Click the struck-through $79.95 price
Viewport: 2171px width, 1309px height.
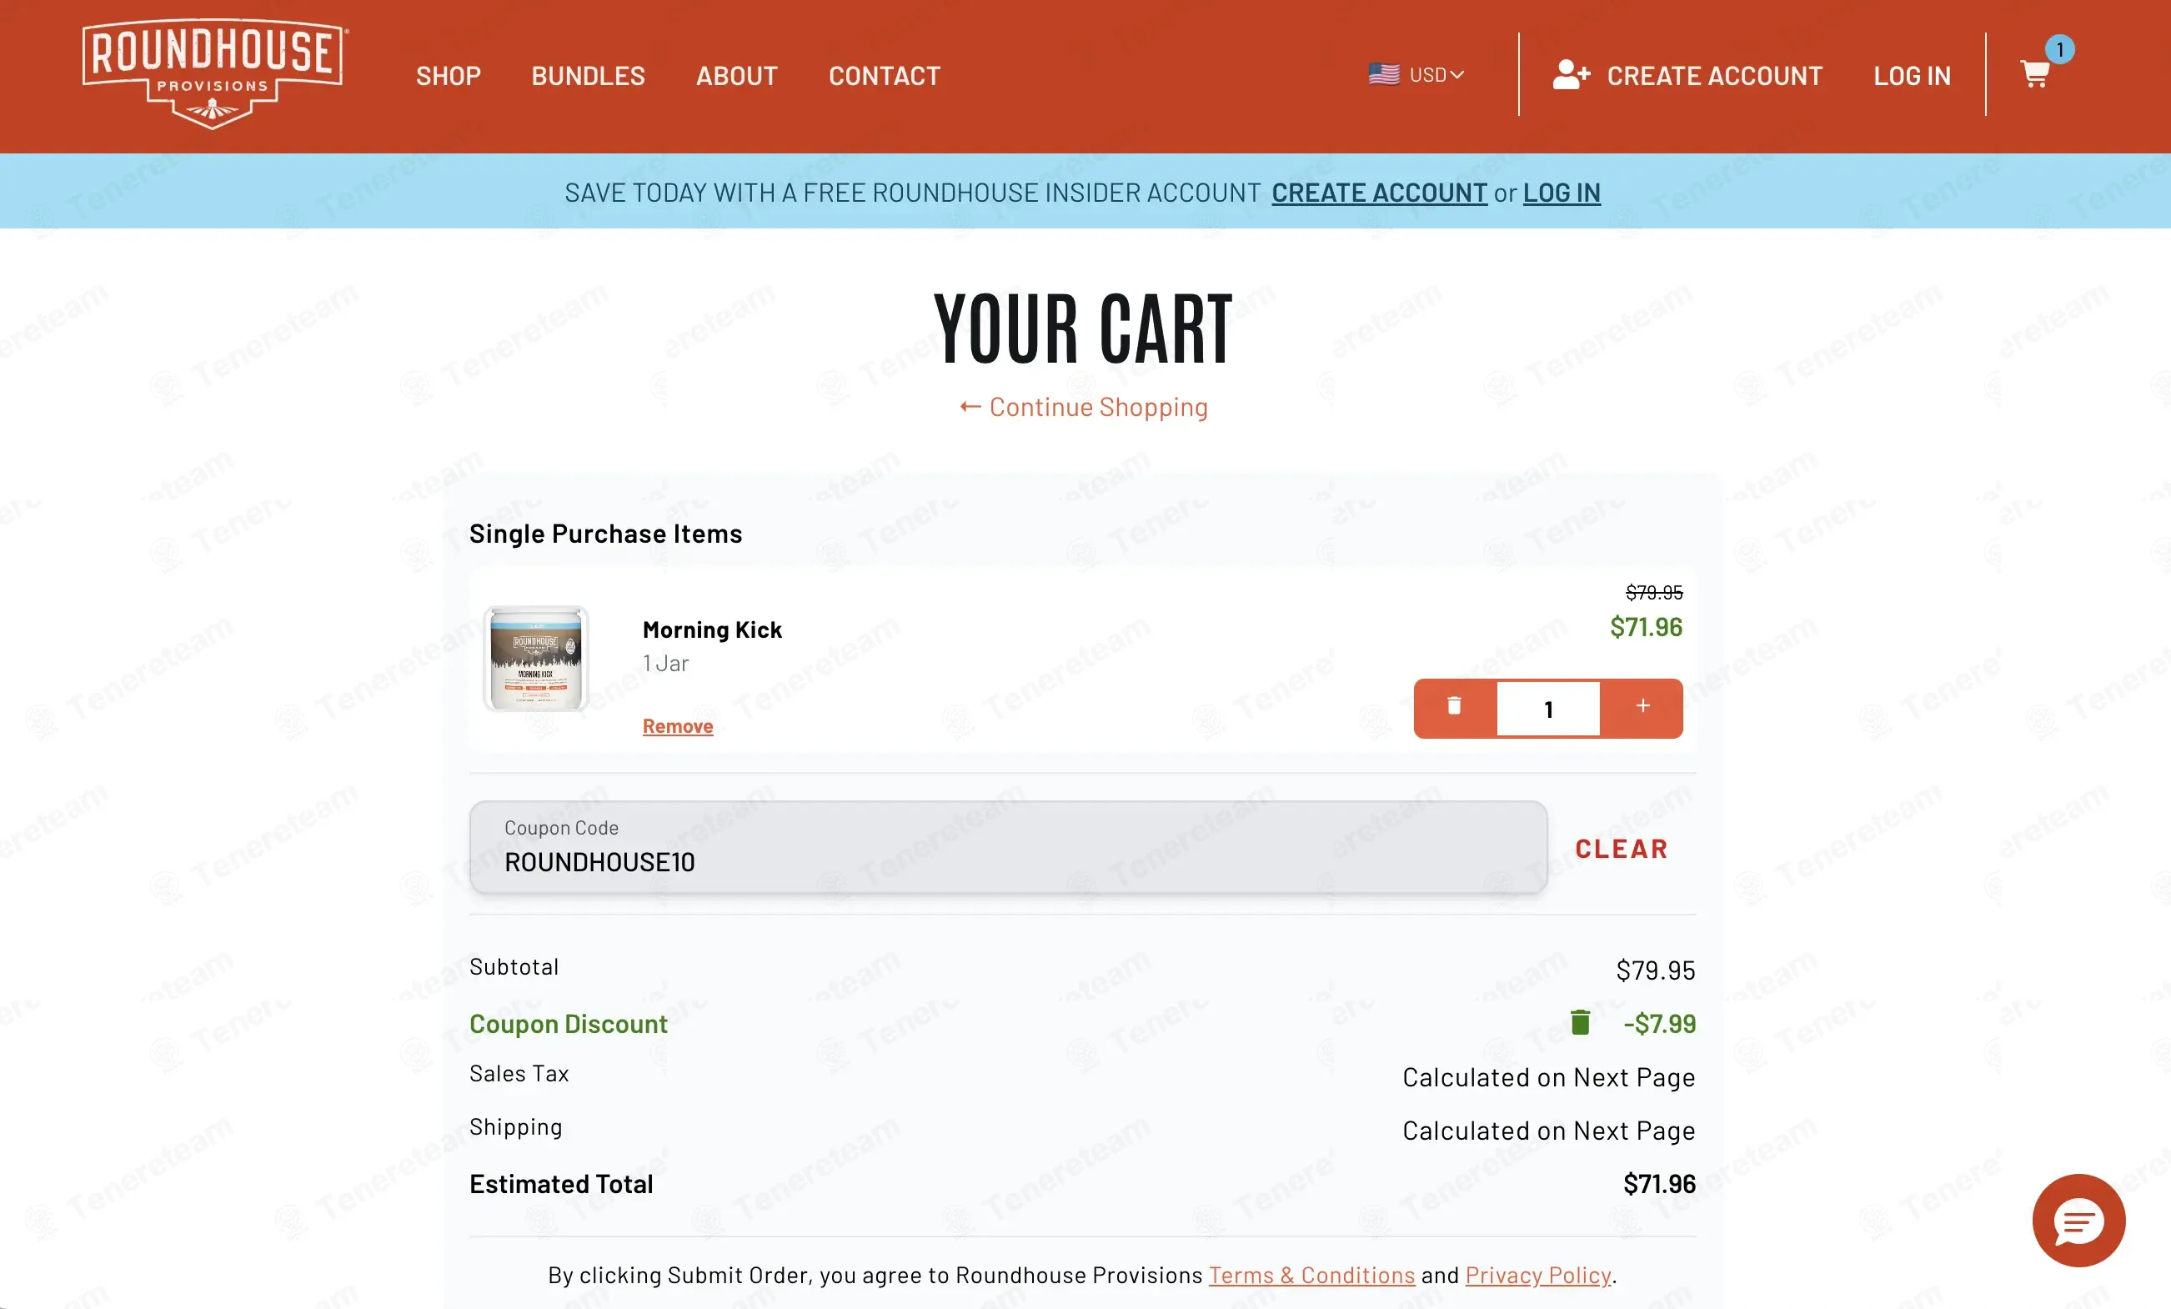coord(1654,592)
